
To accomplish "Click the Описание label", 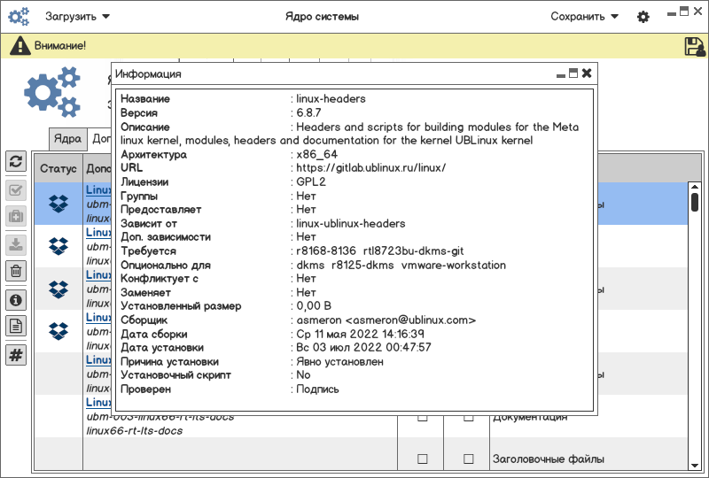I will (x=144, y=127).
